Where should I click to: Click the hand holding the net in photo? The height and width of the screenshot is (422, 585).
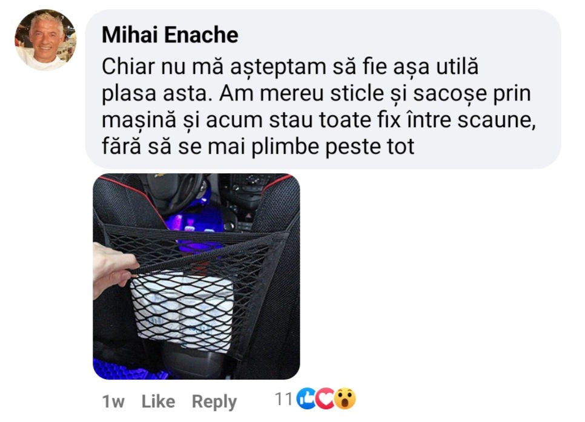[113, 270]
